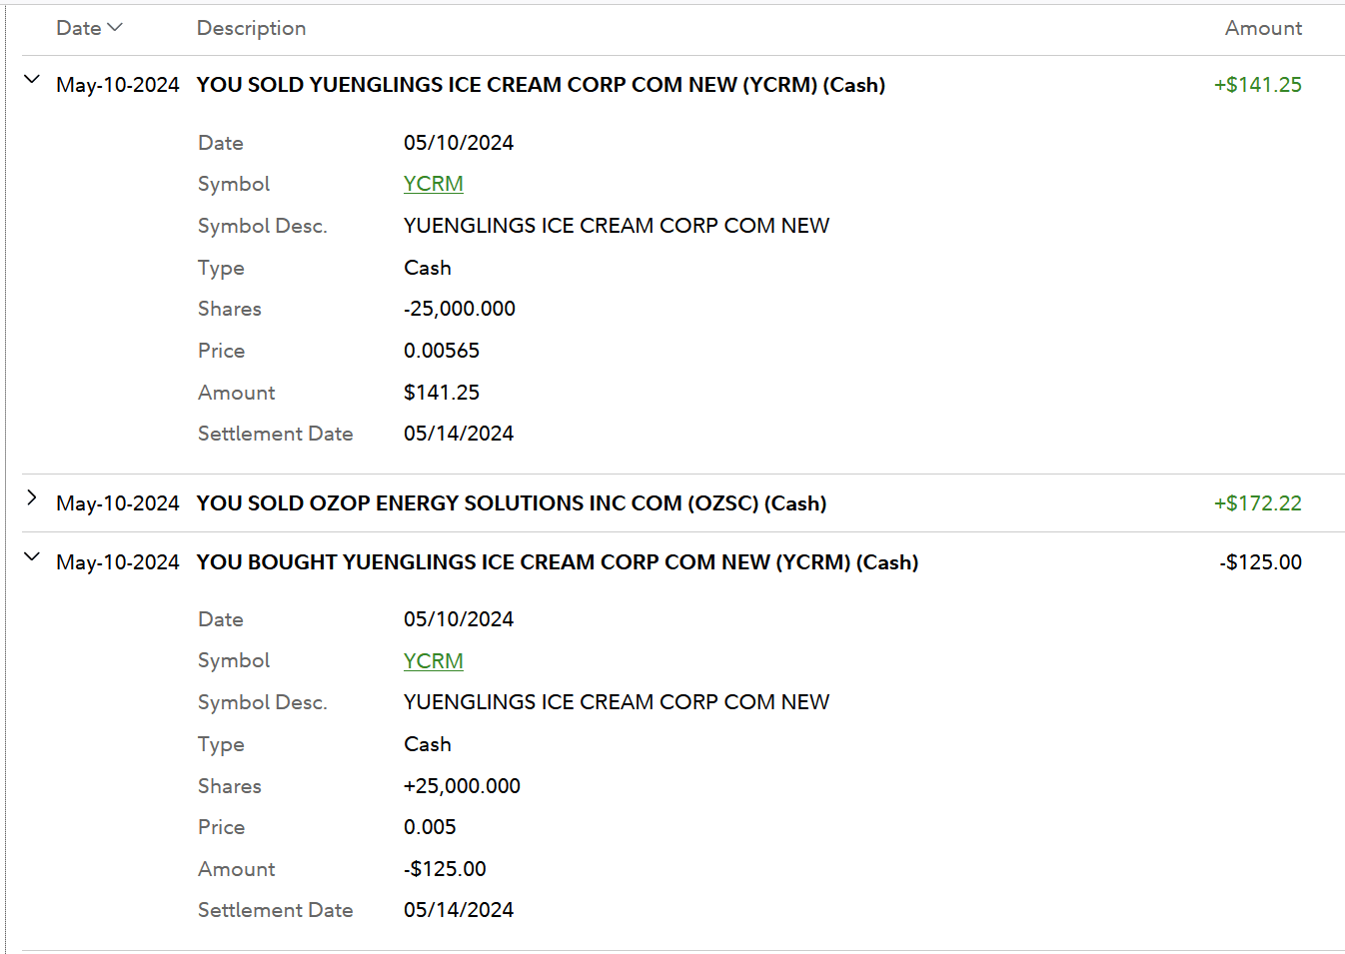
Task: Click the +25,000.000 shares value
Action: click(x=462, y=786)
